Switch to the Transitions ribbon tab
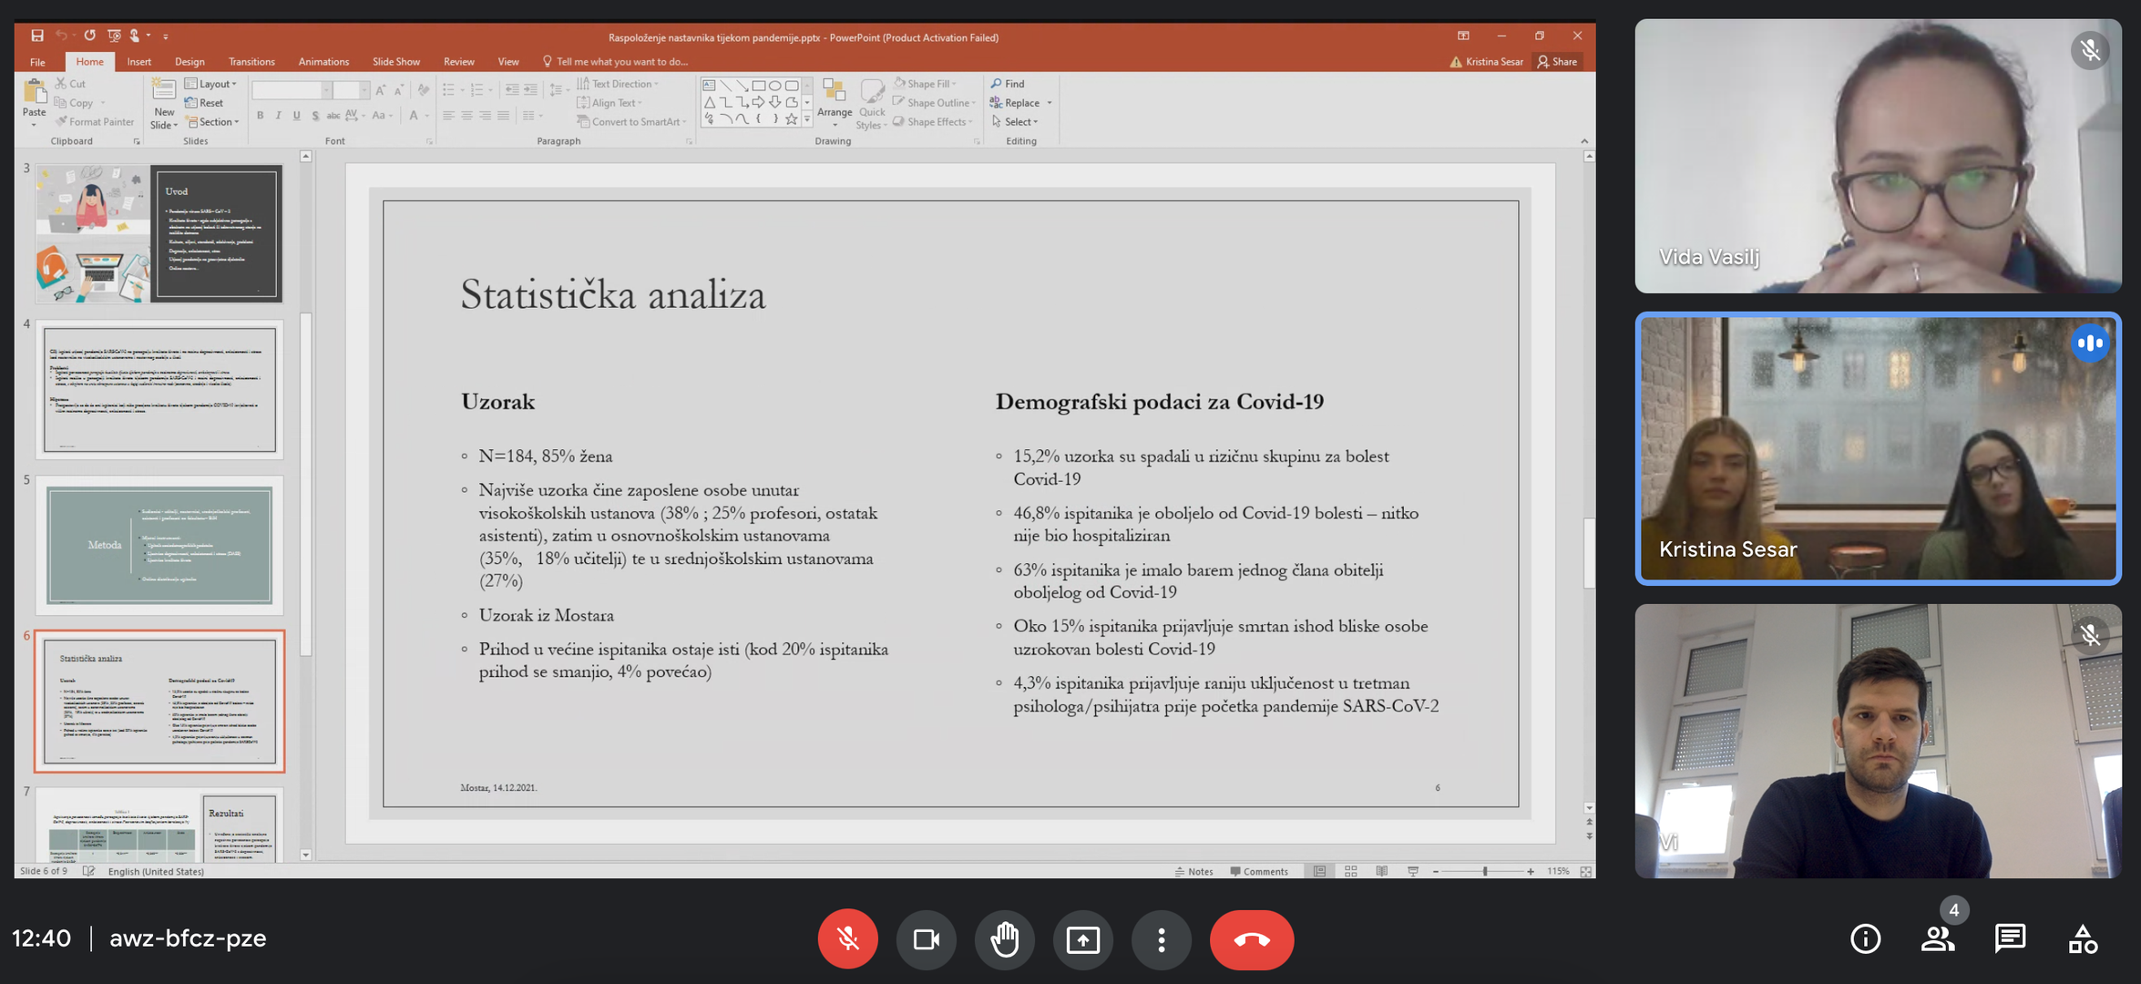 click(x=251, y=62)
